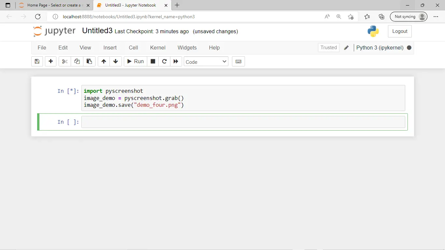Viewport: 445px width, 250px height.
Task: Open the command palette keyboard icon
Action: tap(238, 61)
